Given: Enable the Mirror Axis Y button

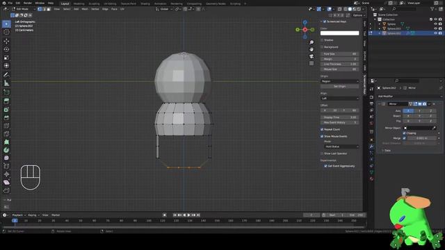Looking at the screenshot, I should 419,111.
